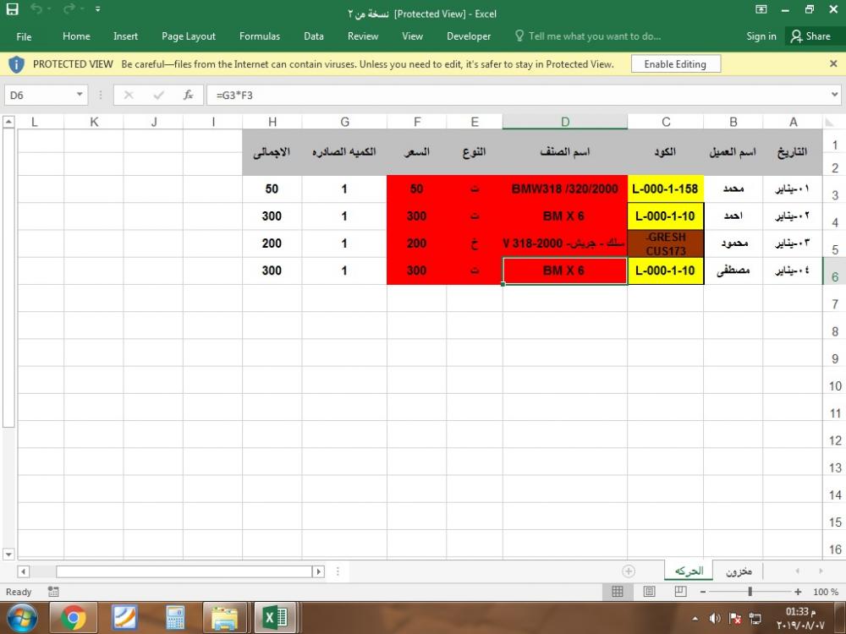Screen dimensions: 846x634
Task: Select column H header
Action: 272,122
